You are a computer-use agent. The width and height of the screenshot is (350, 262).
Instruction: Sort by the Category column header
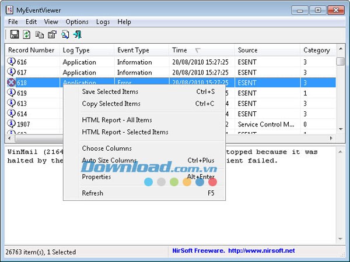tap(318, 50)
